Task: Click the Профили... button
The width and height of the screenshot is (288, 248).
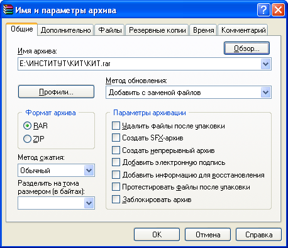Action: (x=56, y=92)
